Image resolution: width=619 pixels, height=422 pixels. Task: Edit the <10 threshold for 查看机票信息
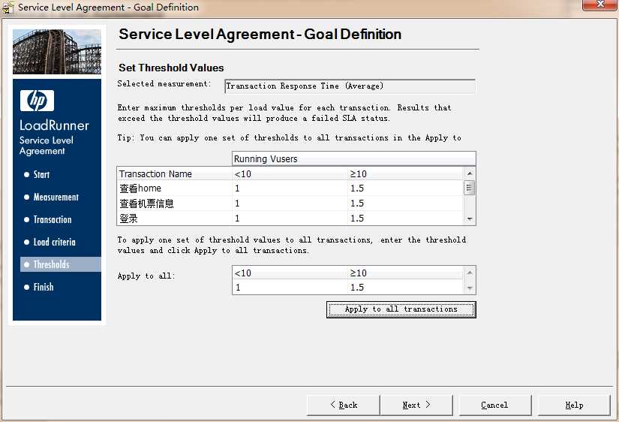290,203
